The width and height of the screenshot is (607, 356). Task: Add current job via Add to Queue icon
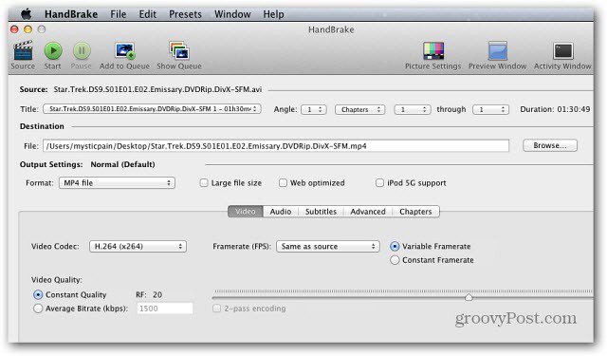(124, 50)
